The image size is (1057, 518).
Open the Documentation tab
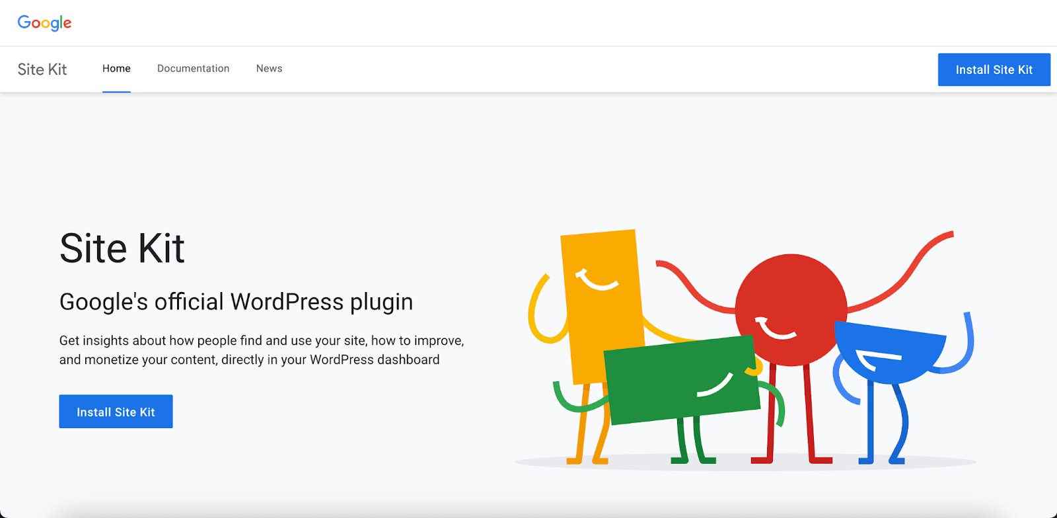coord(193,69)
